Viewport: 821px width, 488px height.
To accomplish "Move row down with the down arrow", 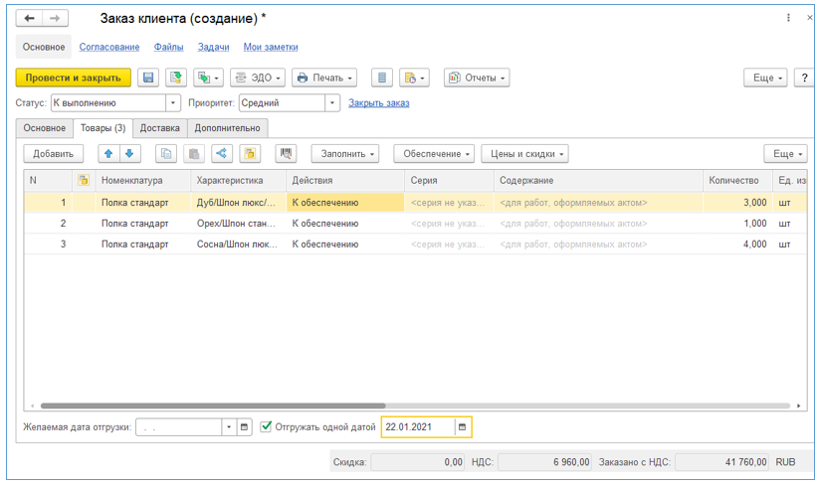I will [x=128, y=154].
